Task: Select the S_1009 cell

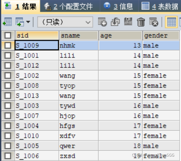Action: pyautogui.click(x=37, y=45)
